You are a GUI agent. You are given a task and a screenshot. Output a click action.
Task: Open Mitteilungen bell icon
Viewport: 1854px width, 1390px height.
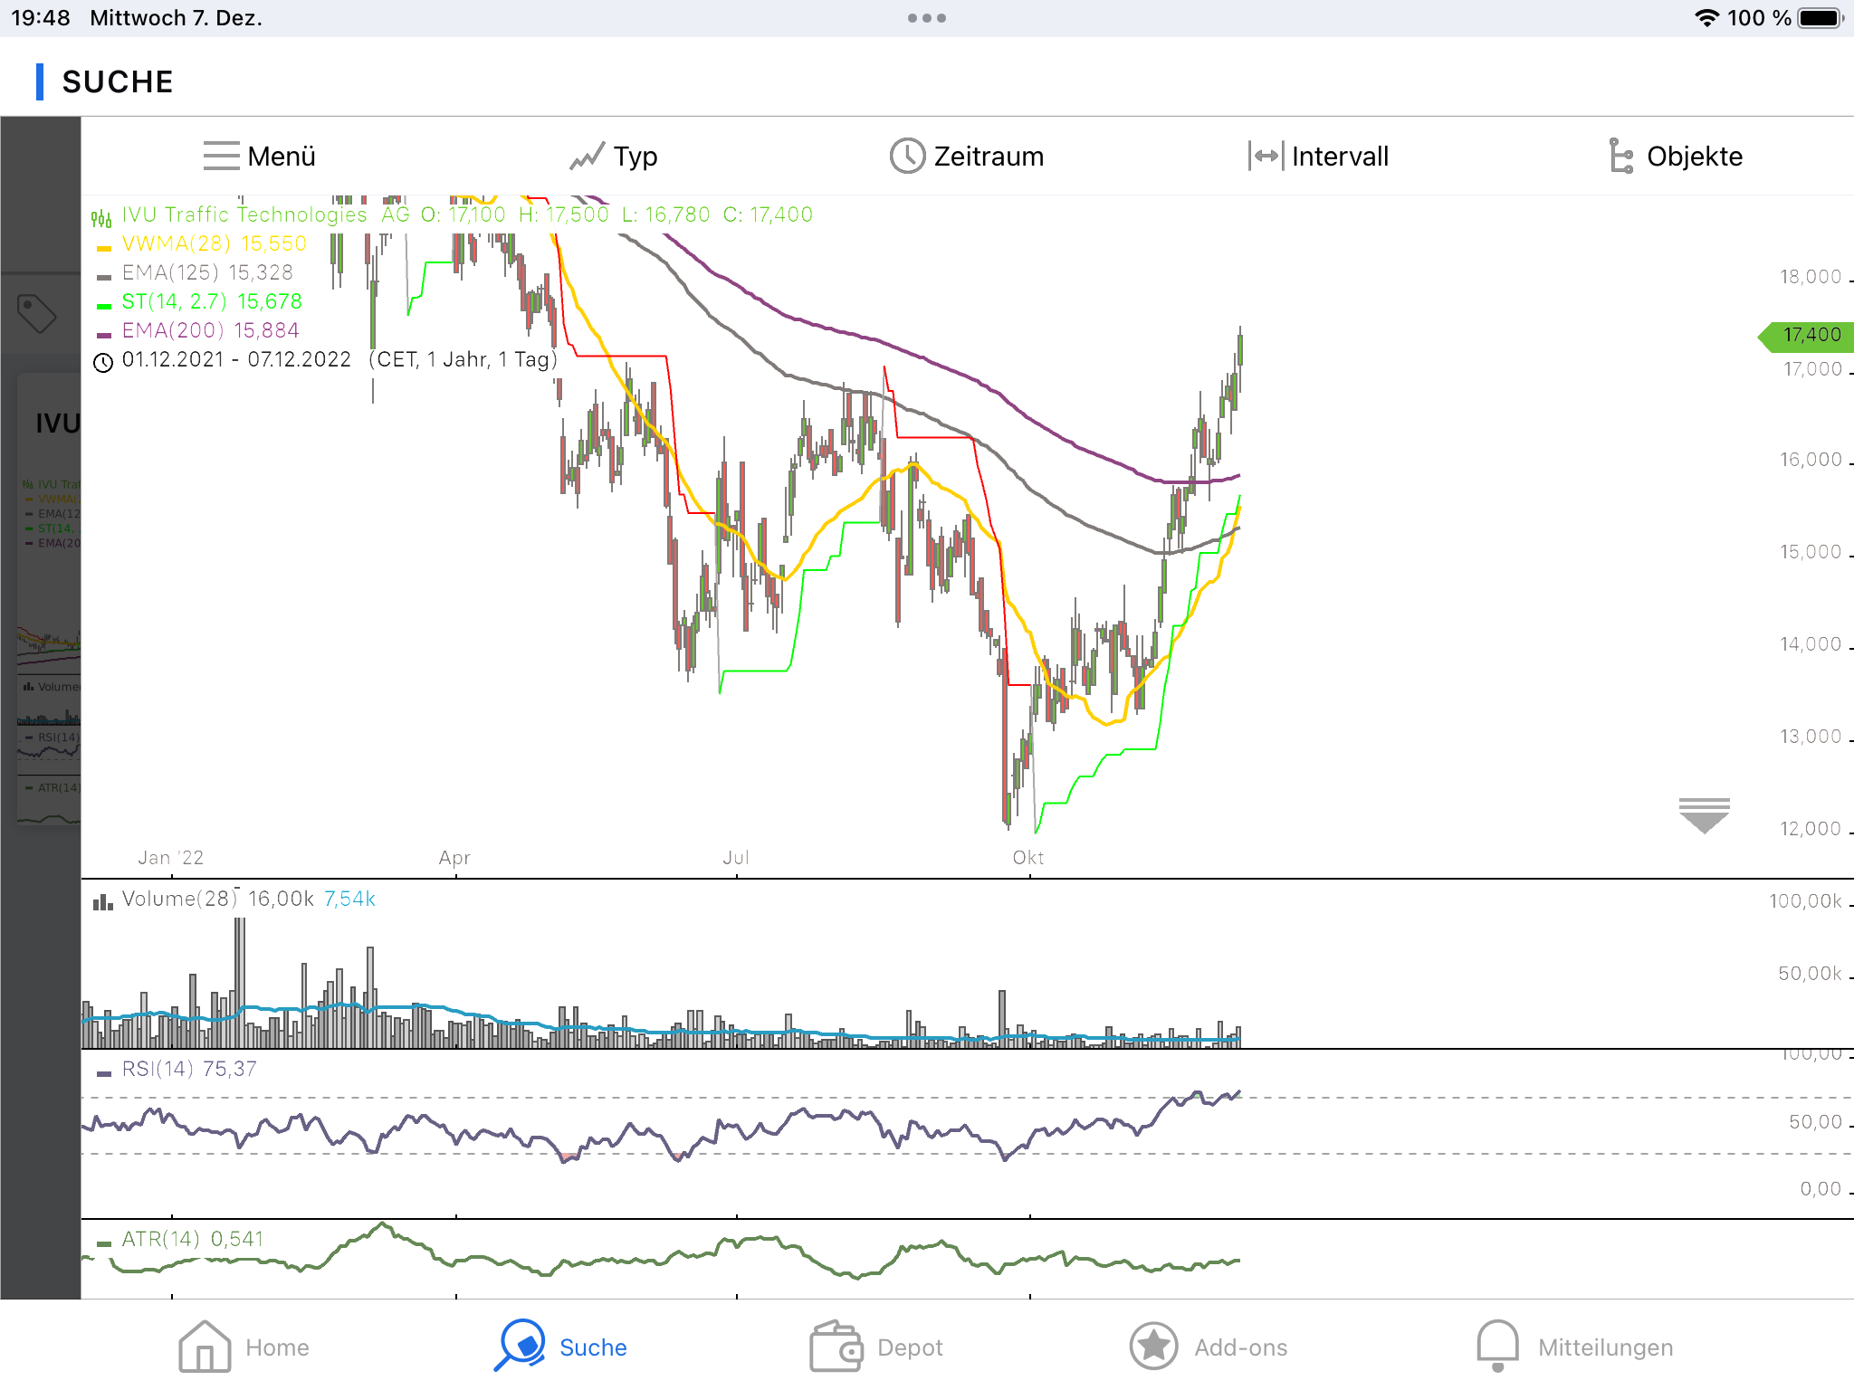click(x=1497, y=1345)
